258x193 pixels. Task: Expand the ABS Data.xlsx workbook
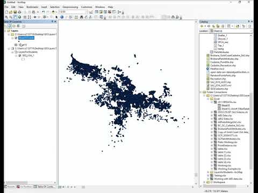212,116
